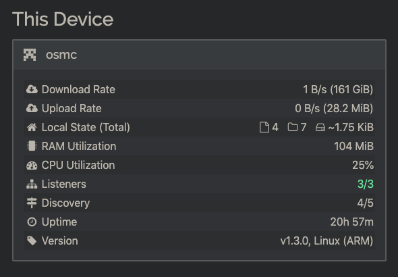The image size is (398, 277).
Task: Click the Uptime clock icon
Action: (x=32, y=222)
